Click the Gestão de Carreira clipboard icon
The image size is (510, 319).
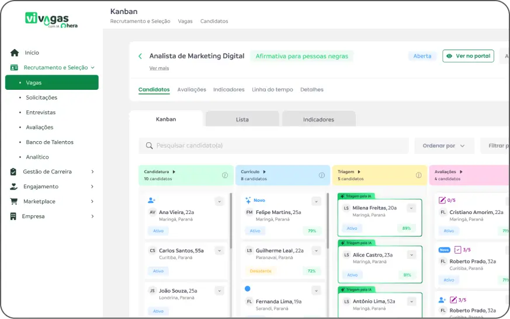[14, 171]
